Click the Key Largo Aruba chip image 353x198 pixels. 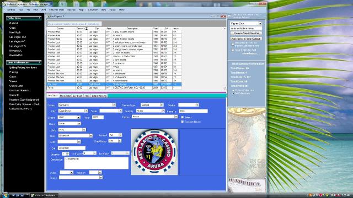[154, 152]
